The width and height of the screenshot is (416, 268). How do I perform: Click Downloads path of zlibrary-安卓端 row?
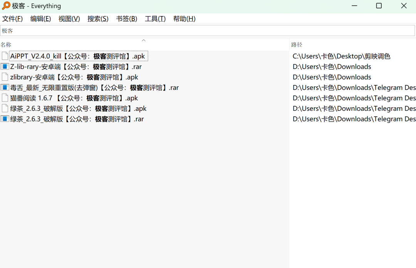[332, 77]
